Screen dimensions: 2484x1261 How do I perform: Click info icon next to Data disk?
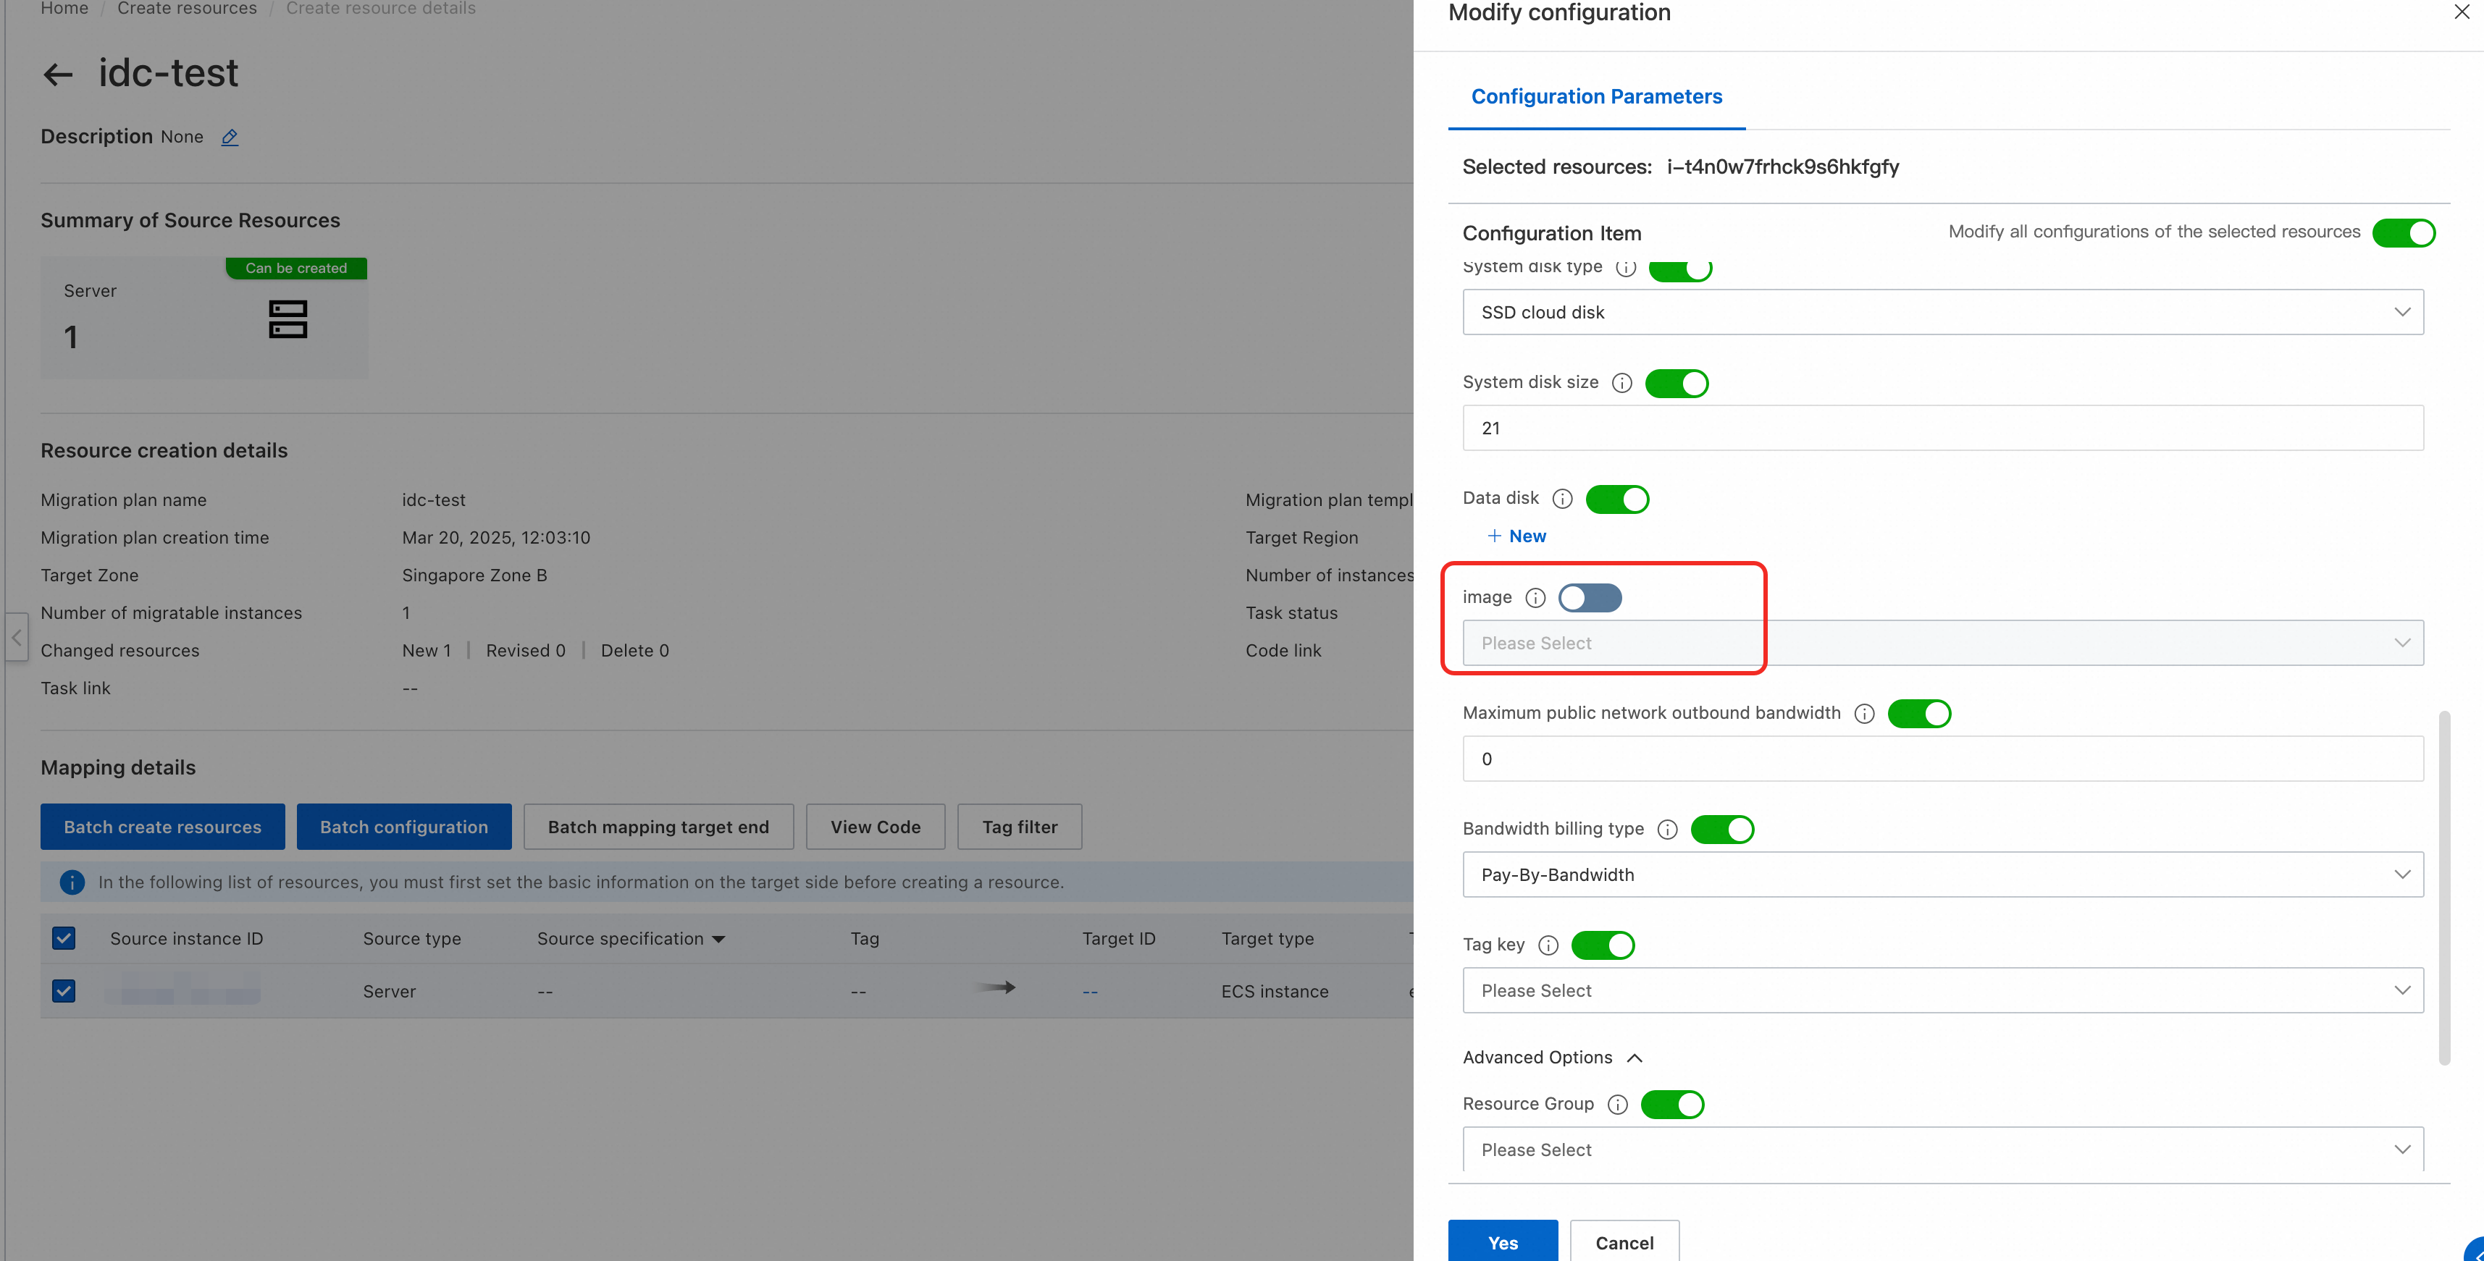pyautogui.click(x=1562, y=499)
